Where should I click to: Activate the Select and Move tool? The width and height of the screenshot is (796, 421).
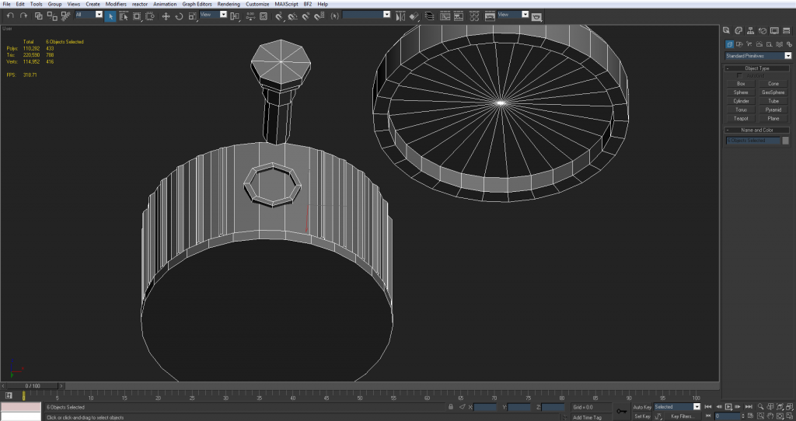point(166,16)
